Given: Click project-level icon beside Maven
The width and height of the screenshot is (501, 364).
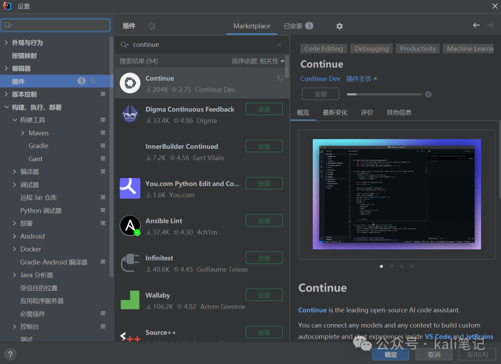Looking at the screenshot, I should click(103, 133).
